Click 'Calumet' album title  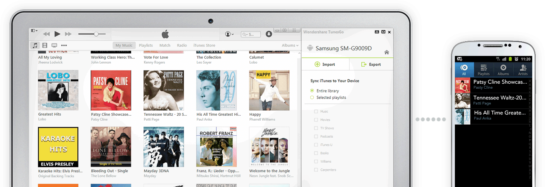pyautogui.click(x=256, y=57)
